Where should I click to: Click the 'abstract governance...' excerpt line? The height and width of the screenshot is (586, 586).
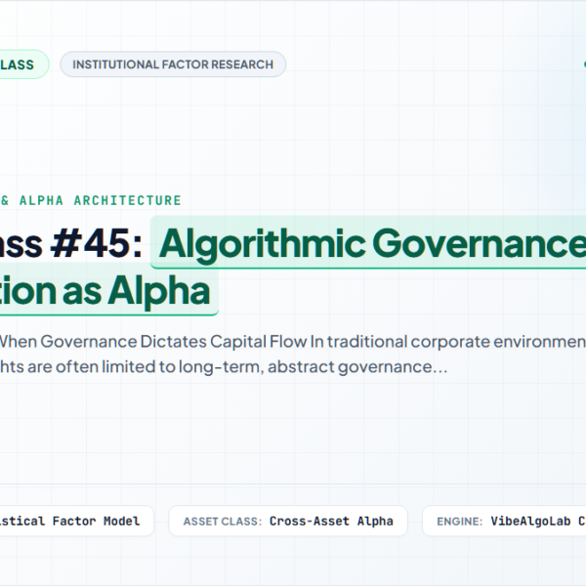pyautogui.click(x=224, y=366)
